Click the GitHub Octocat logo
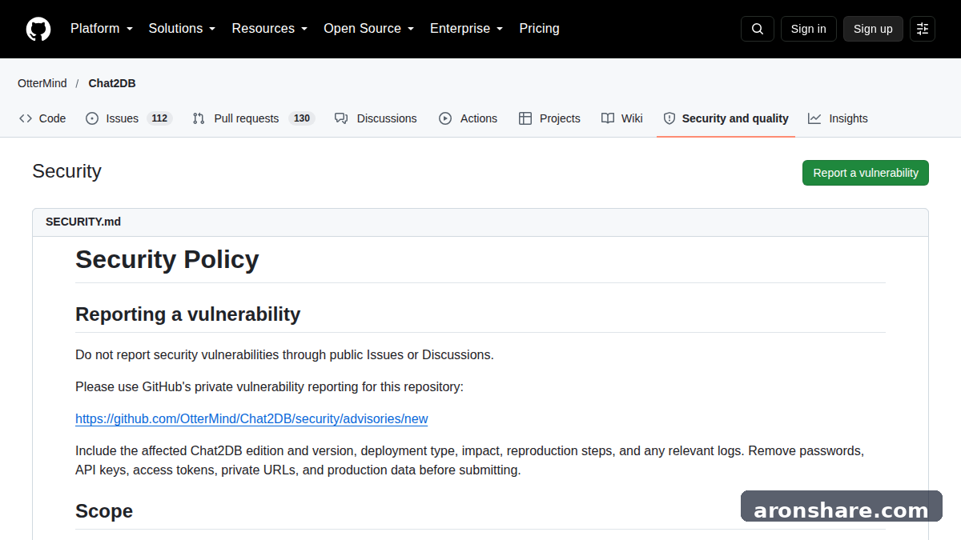This screenshot has height=540, width=961. [x=38, y=29]
